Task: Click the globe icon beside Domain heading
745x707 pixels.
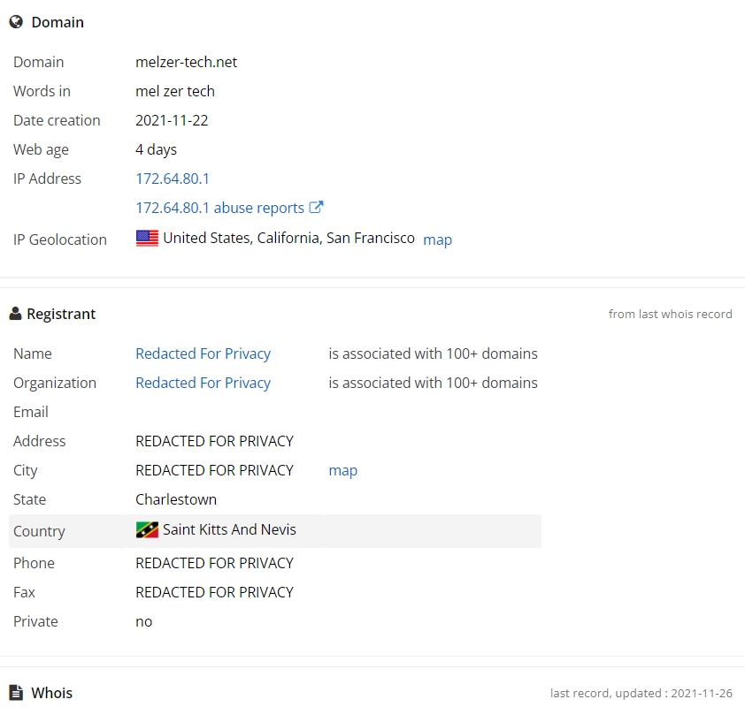Action: (16, 22)
